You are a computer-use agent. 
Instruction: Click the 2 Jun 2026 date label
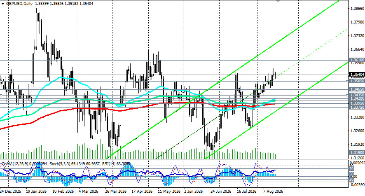[x=194, y=191]
